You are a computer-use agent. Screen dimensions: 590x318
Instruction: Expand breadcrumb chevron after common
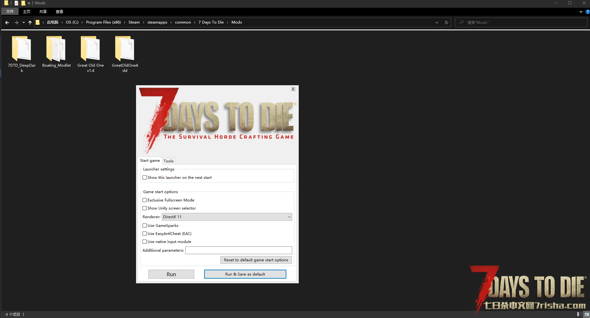click(195, 22)
